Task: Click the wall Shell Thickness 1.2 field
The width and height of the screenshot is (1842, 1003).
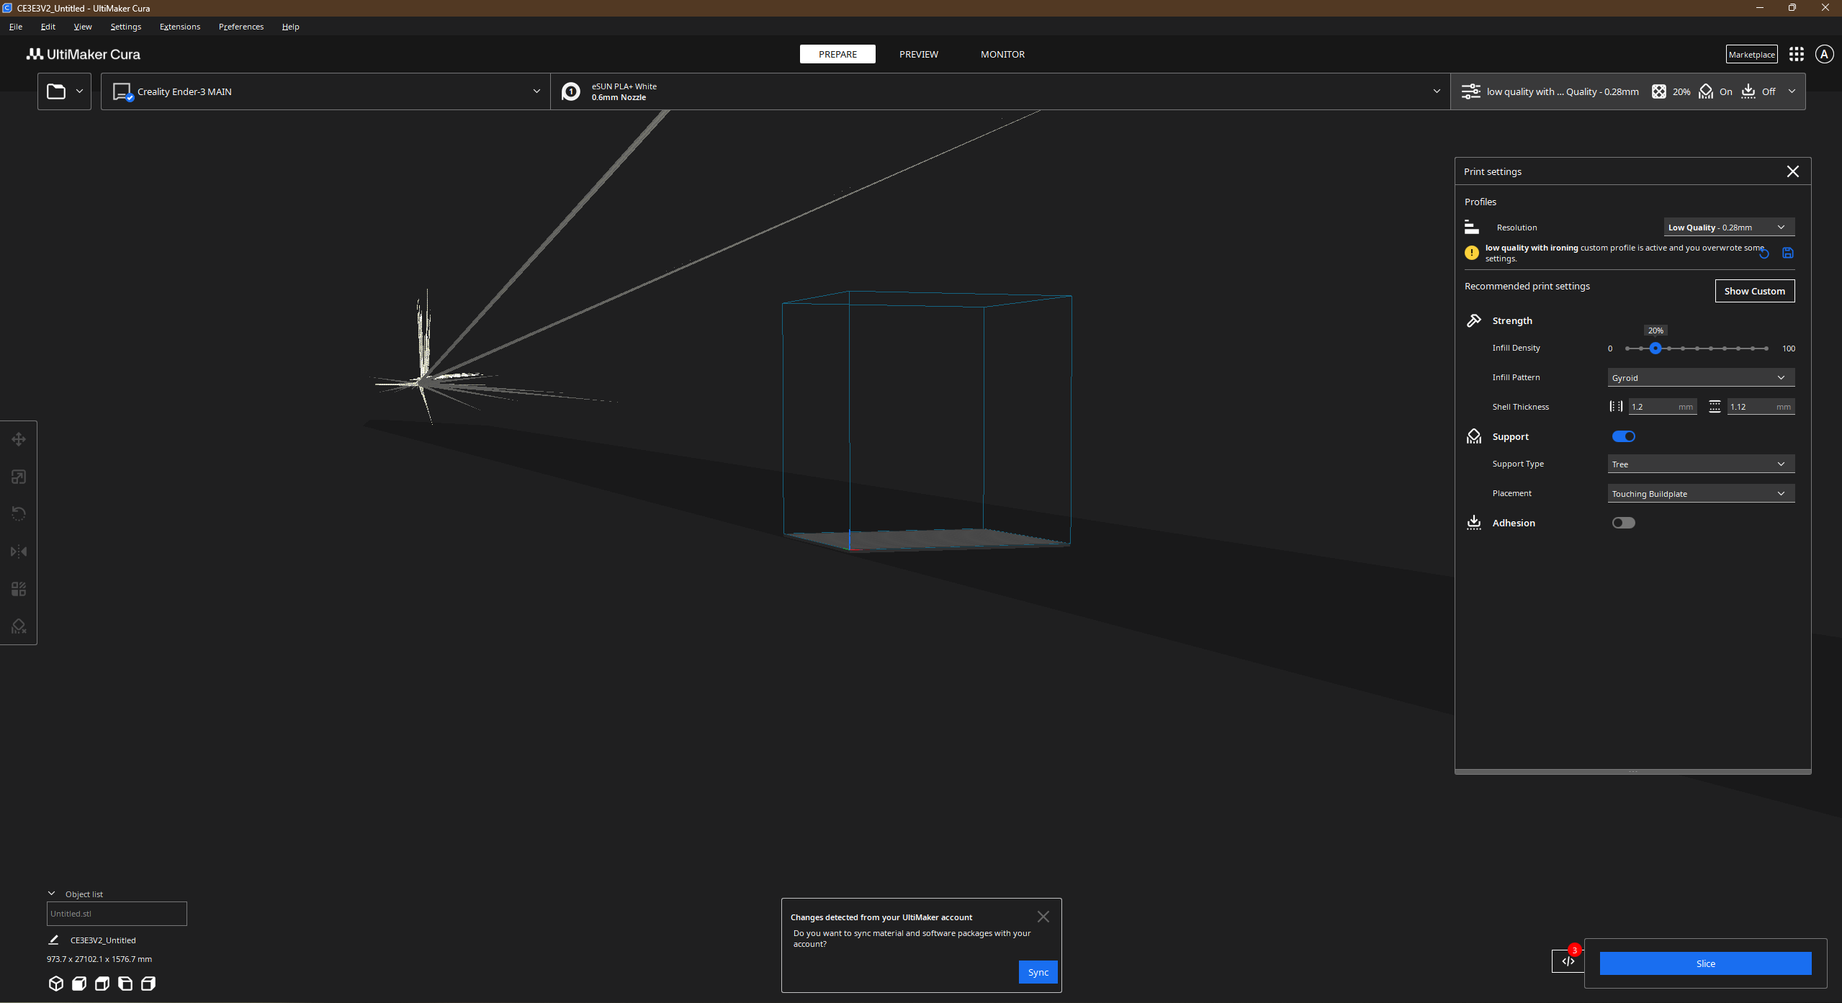Action: (1662, 407)
